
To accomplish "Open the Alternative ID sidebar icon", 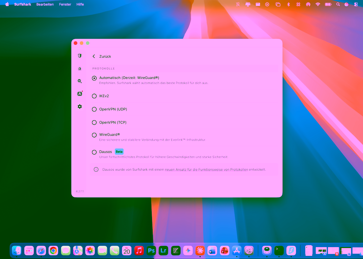I will 79,94.
